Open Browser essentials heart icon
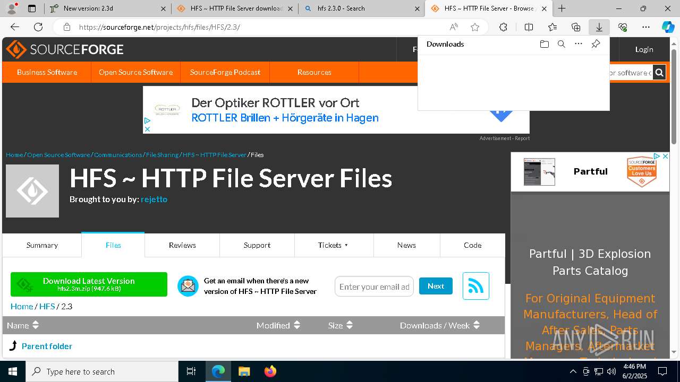Screen dimensions: 680x382 623,27
